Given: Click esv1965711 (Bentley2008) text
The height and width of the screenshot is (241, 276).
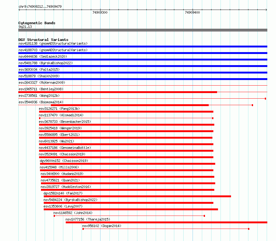Looking at the screenshot, I should 41,89.
